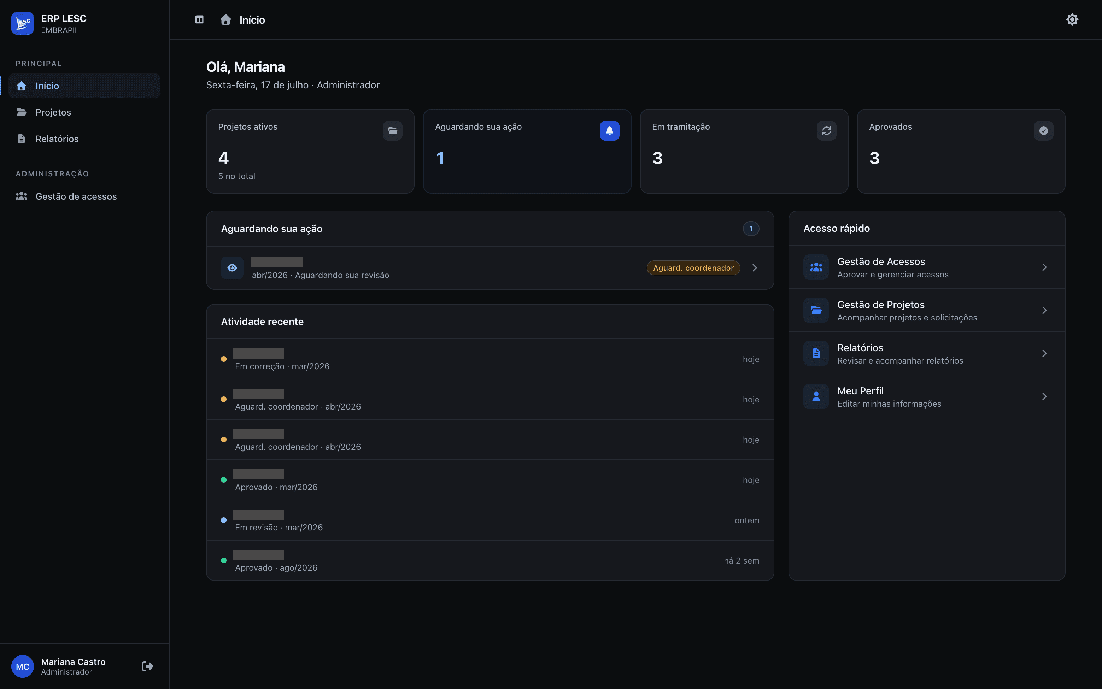
Task: Open Gestão de Projetos quick access link
Action: (927, 310)
